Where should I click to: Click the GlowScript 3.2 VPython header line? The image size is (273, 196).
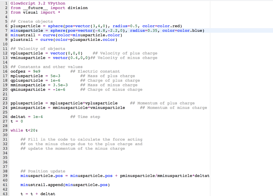(x=37, y=3)
